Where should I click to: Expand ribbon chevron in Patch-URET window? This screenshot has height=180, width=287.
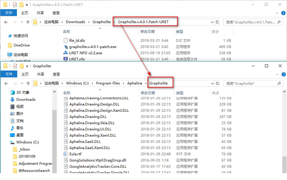pos(277,13)
